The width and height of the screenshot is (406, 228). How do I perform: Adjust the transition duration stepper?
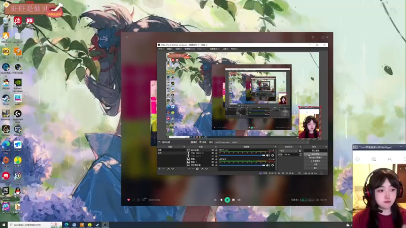click(x=300, y=155)
